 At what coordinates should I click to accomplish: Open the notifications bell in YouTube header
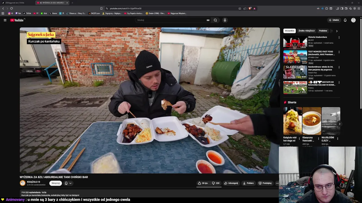[x=345, y=20]
